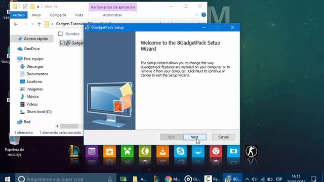Open the network Wi-Fi tray icon
This screenshot has width=324, height=182.
pyautogui.click(x=262, y=179)
